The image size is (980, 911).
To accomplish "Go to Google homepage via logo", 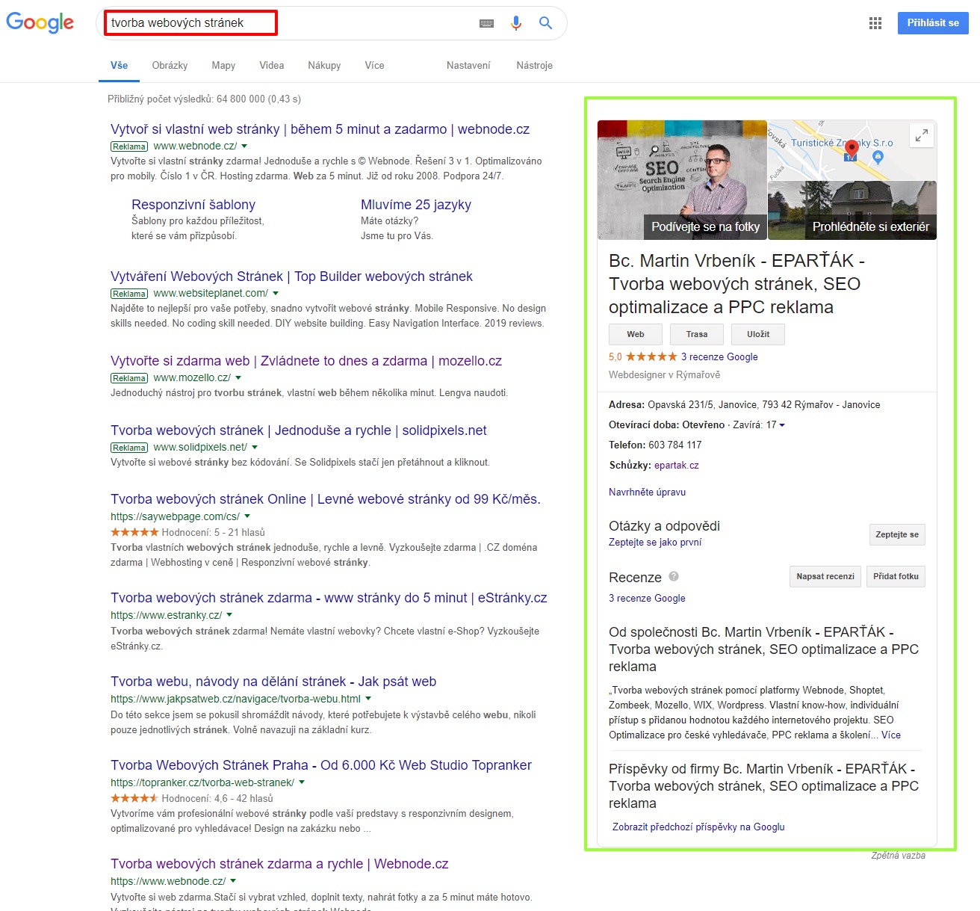I will pyautogui.click(x=40, y=23).
